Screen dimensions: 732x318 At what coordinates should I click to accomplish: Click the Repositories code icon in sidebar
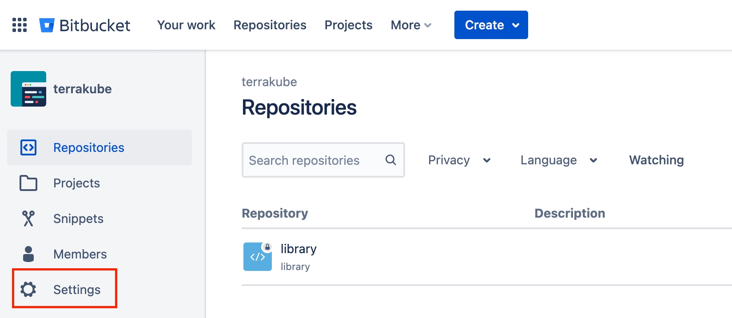(28, 147)
